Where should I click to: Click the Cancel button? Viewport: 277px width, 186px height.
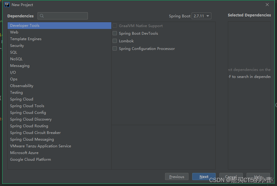[231, 177]
